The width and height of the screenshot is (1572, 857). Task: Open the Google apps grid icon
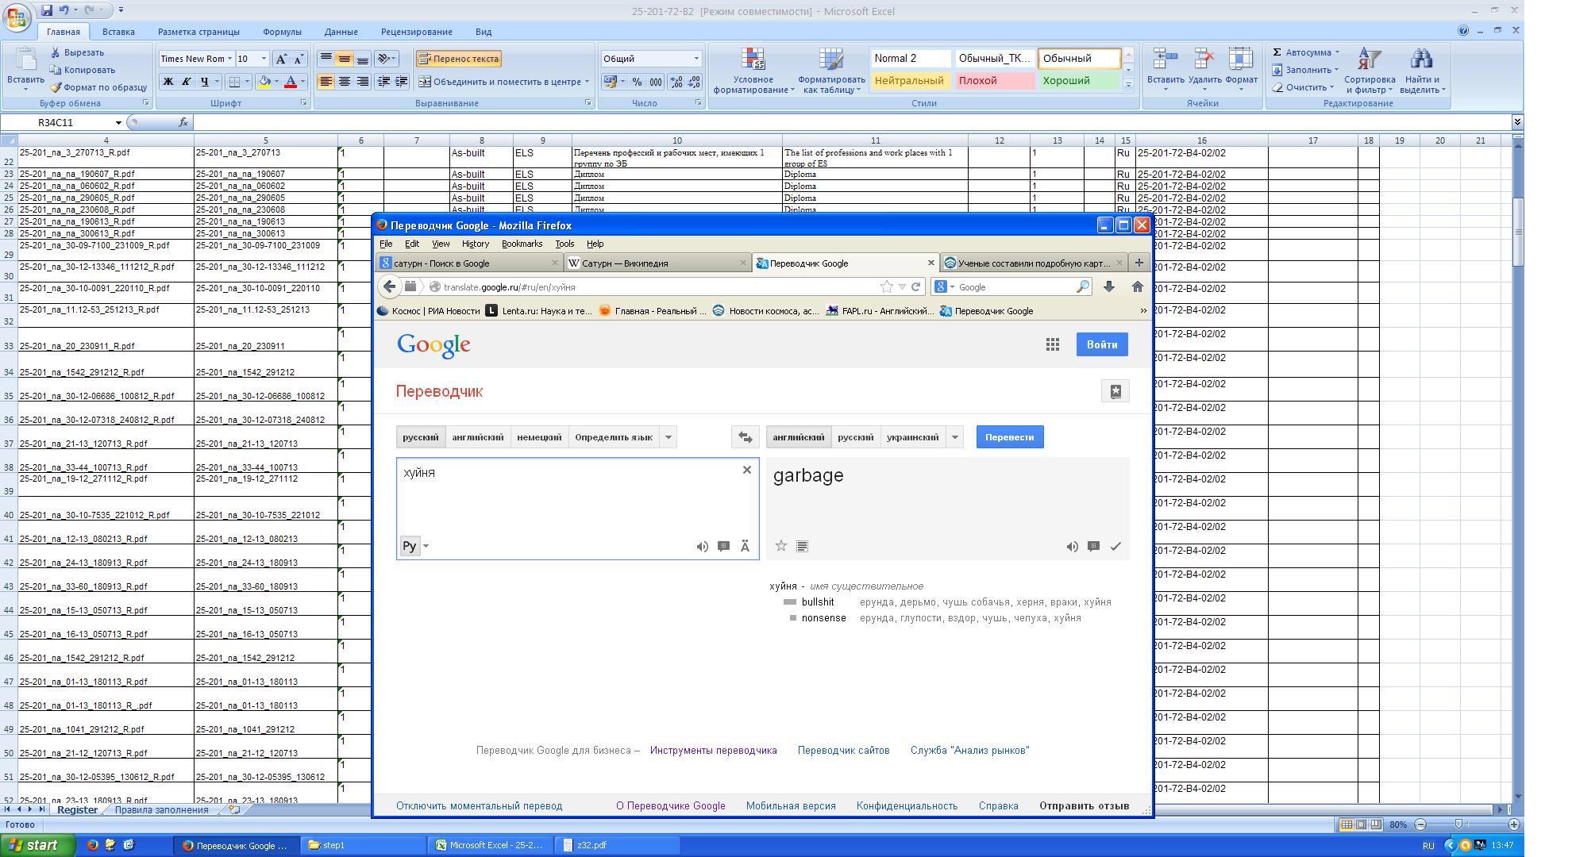1053,344
